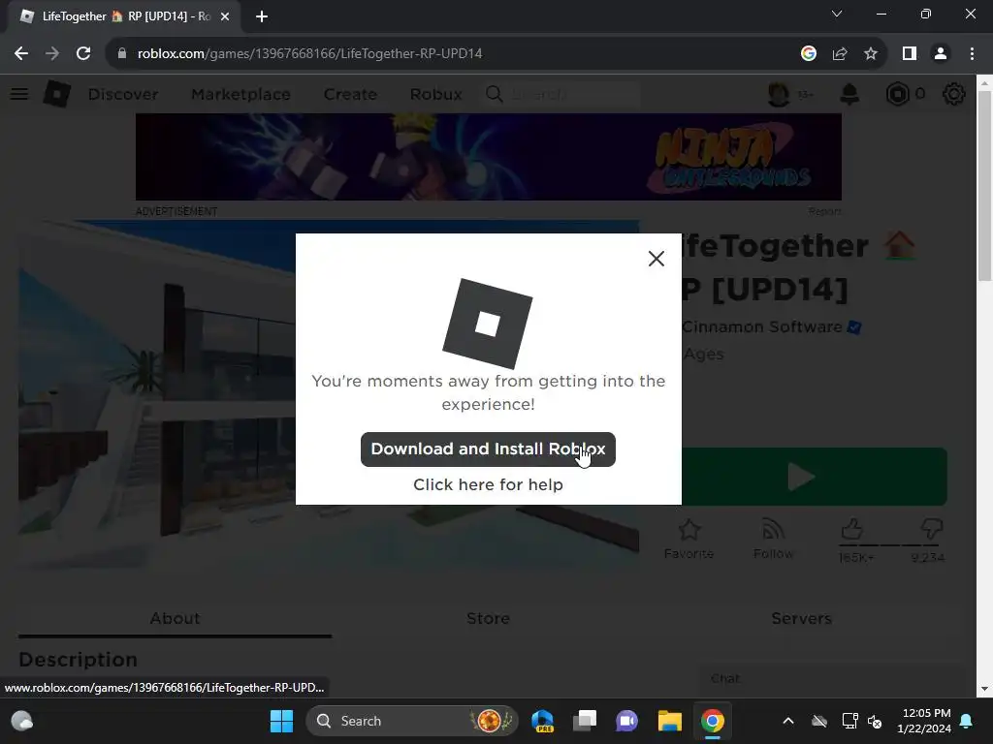Open the Edge PRE taskbar icon
Screen dimensions: 993x744
[x=543, y=721]
